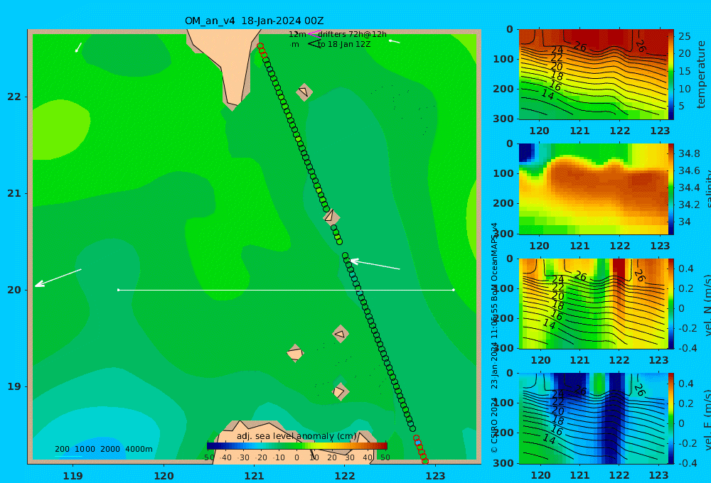Click the topmost red circle of the track
This screenshot has width=711, height=483.
click(x=260, y=45)
